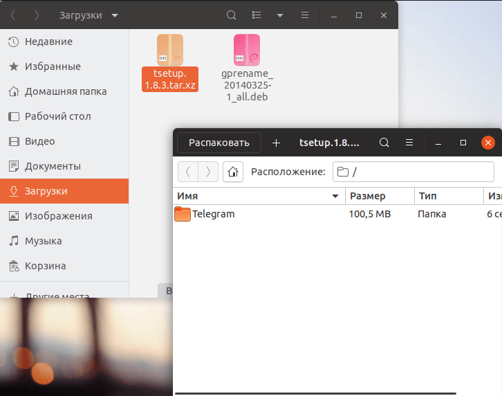Image resolution: width=502 pixels, height=396 pixels.
Task: Click the 100,5 MB size cell
Action: point(370,214)
